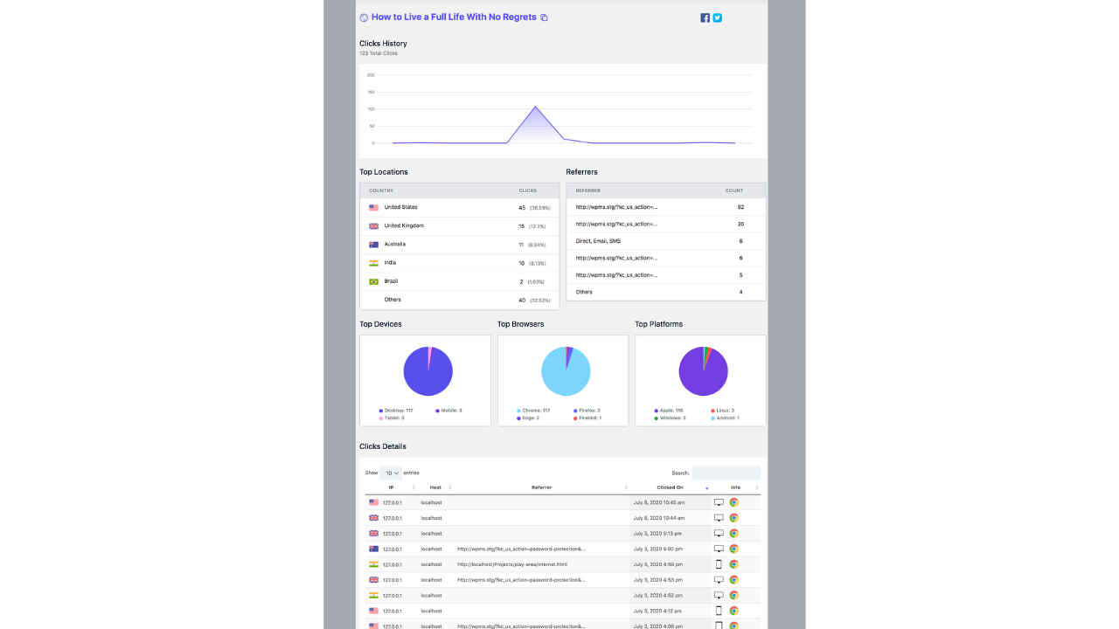Click the referrer with count 82
Screen dimensions: 1119x629
click(x=616, y=207)
